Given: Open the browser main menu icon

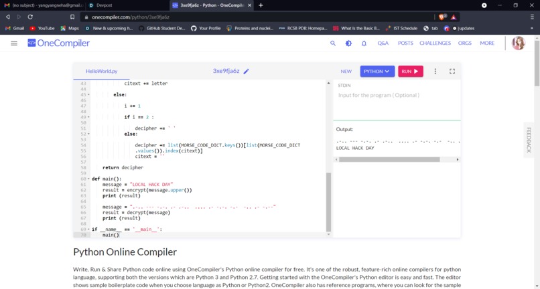Looking at the screenshot, I should (x=532, y=17).
